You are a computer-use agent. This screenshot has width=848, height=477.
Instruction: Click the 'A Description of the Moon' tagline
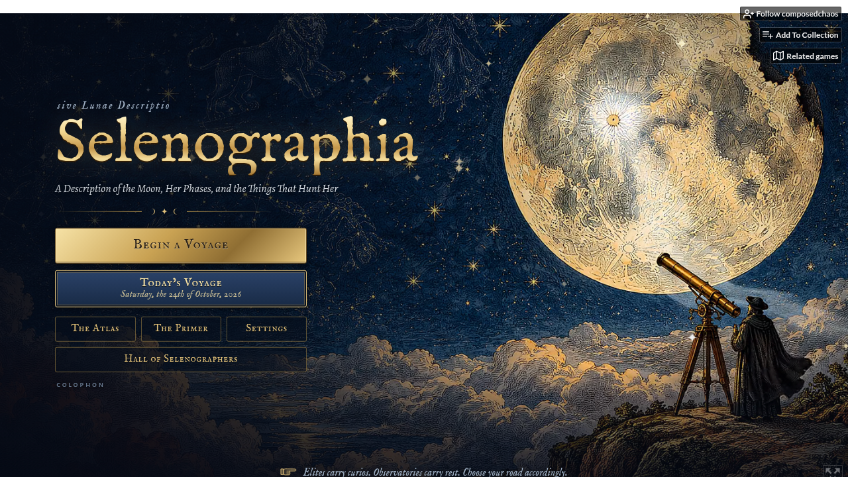[197, 189]
